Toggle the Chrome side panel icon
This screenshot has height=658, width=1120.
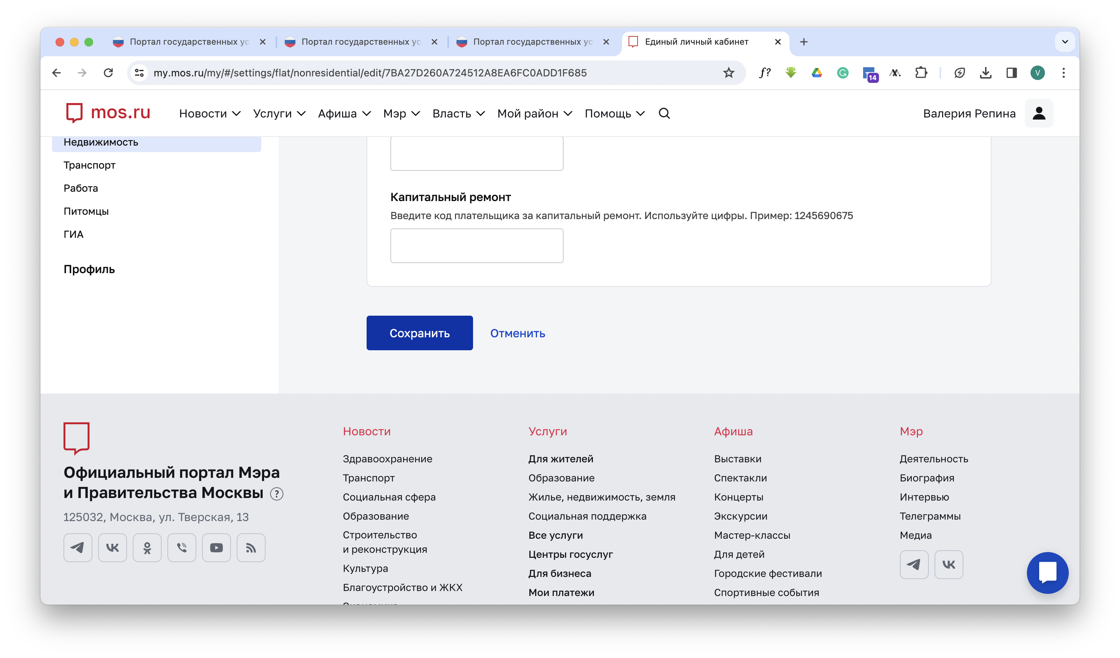(1011, 73)
